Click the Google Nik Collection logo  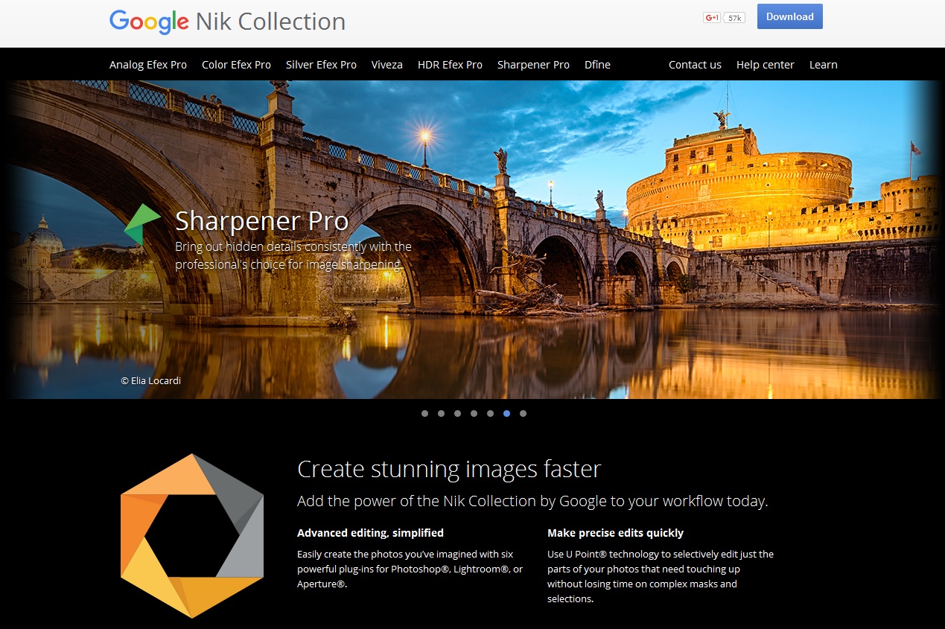tap(227, 21)
